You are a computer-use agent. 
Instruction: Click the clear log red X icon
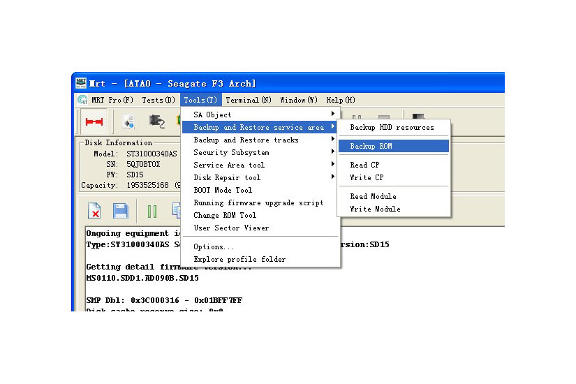94,211
